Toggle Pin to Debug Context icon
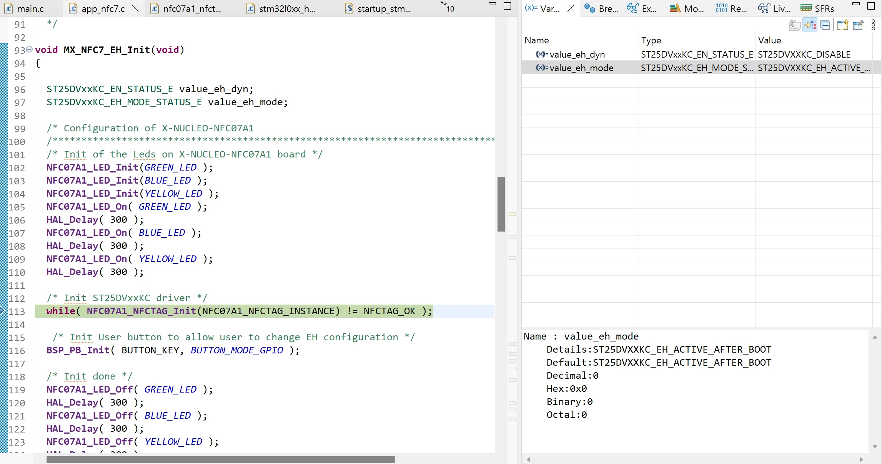Viewport: 882px width, 464px height. (858, 25)
